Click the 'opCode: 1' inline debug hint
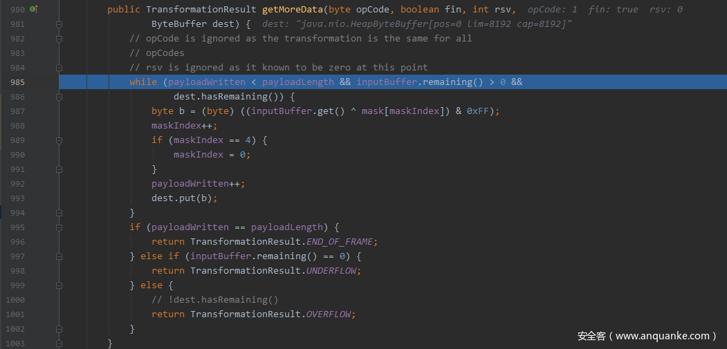The height and width of the screenshot is (349, 727). click(x=553, y=9)
